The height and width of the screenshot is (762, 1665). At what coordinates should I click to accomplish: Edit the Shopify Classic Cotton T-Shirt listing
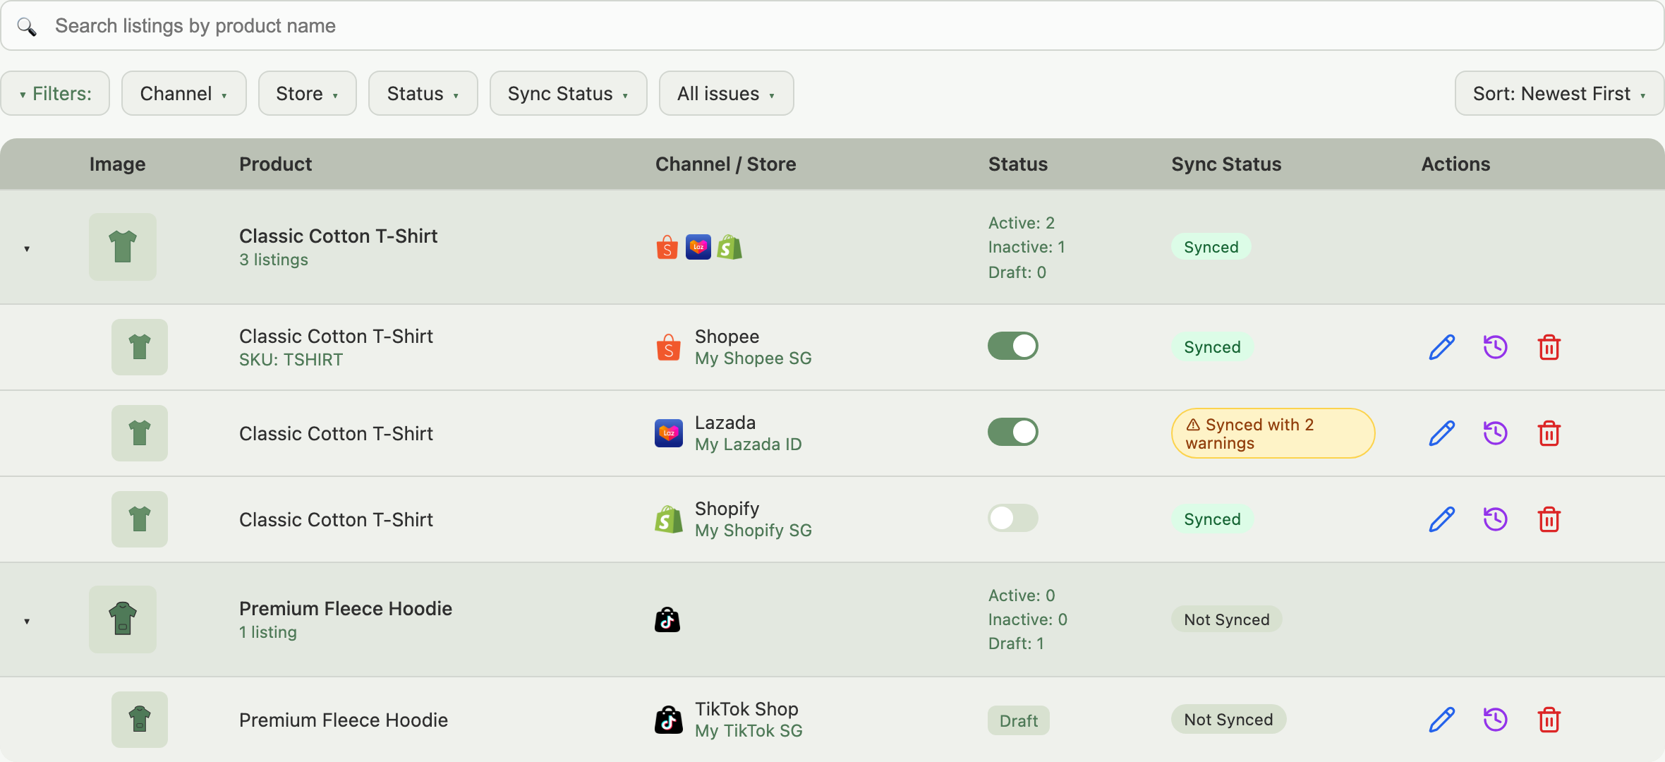[1442, 519]
